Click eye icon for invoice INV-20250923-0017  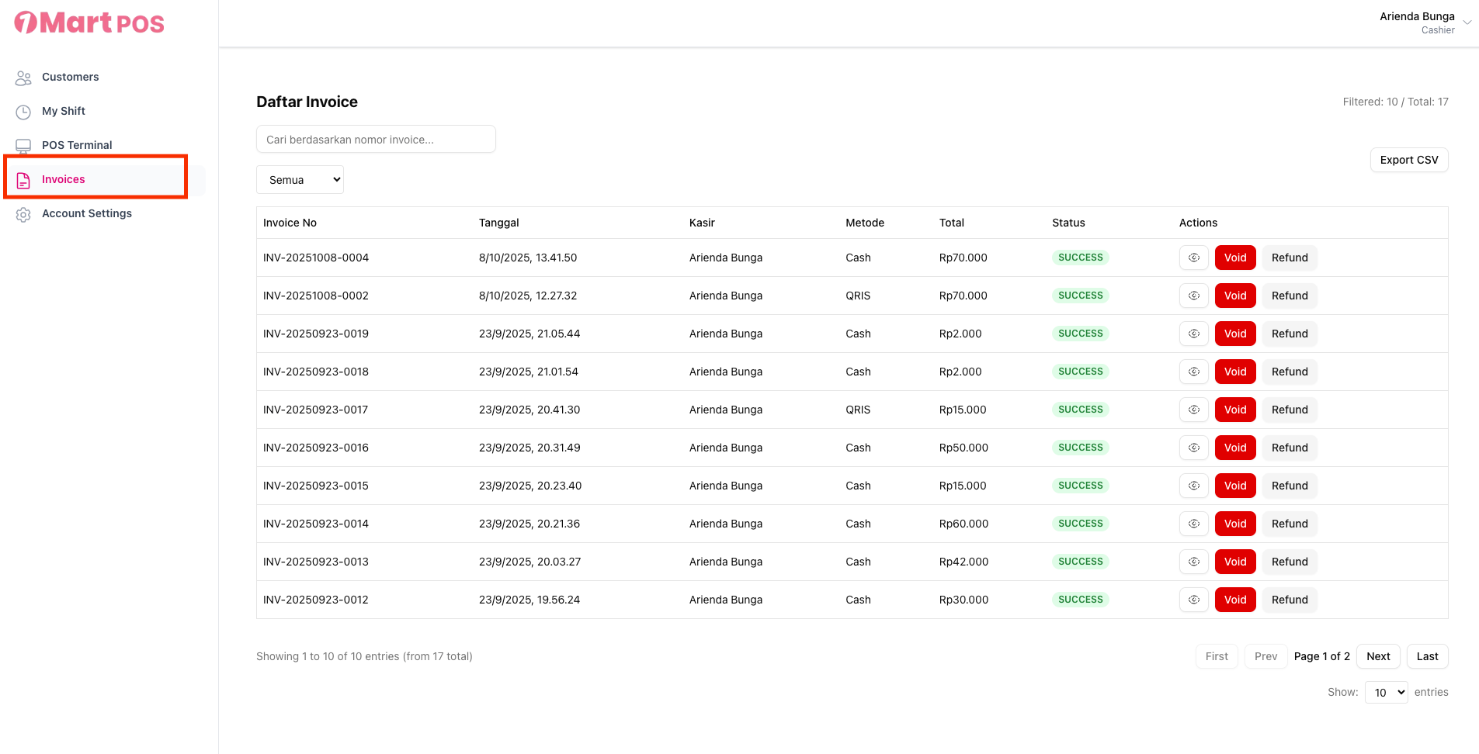click(1193, 410)
